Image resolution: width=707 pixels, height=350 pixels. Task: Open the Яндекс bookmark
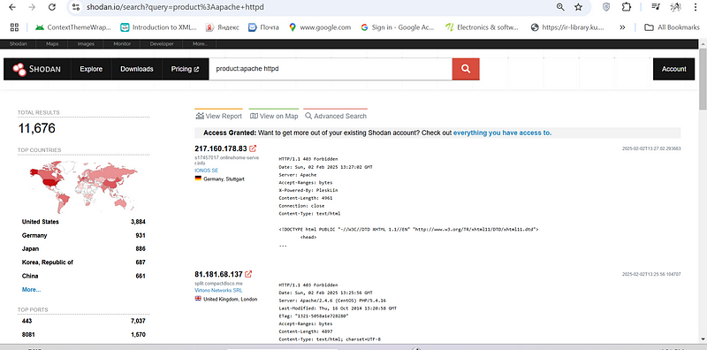pos(223,27)
